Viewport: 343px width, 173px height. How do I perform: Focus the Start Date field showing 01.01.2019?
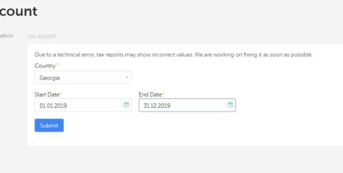(77, 105)
